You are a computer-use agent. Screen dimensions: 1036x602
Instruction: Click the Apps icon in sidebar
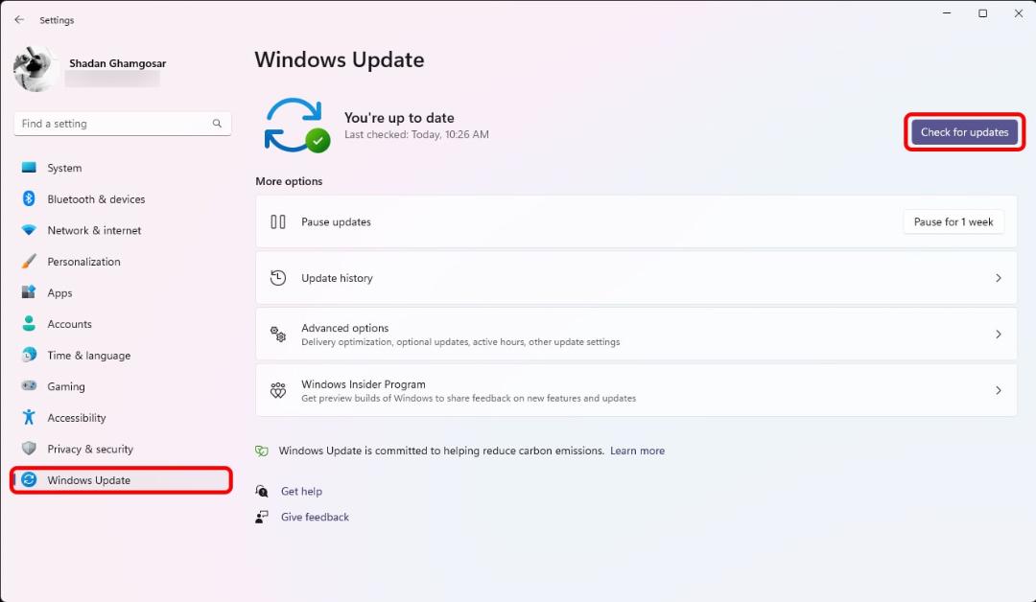coord(29,292)
